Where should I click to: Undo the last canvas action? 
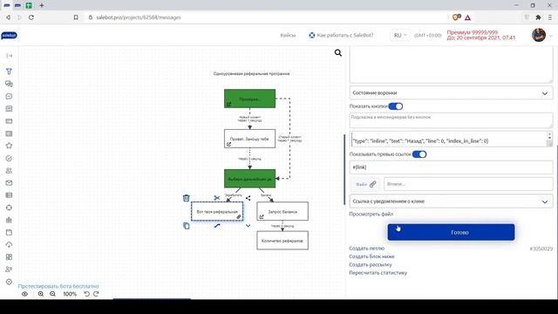point(86,294)
